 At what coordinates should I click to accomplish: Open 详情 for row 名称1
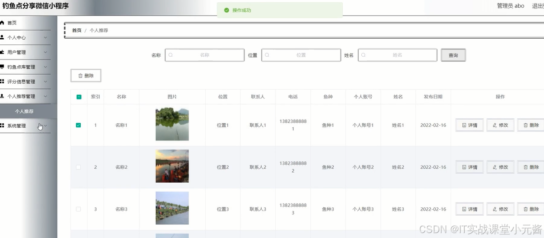470,125
